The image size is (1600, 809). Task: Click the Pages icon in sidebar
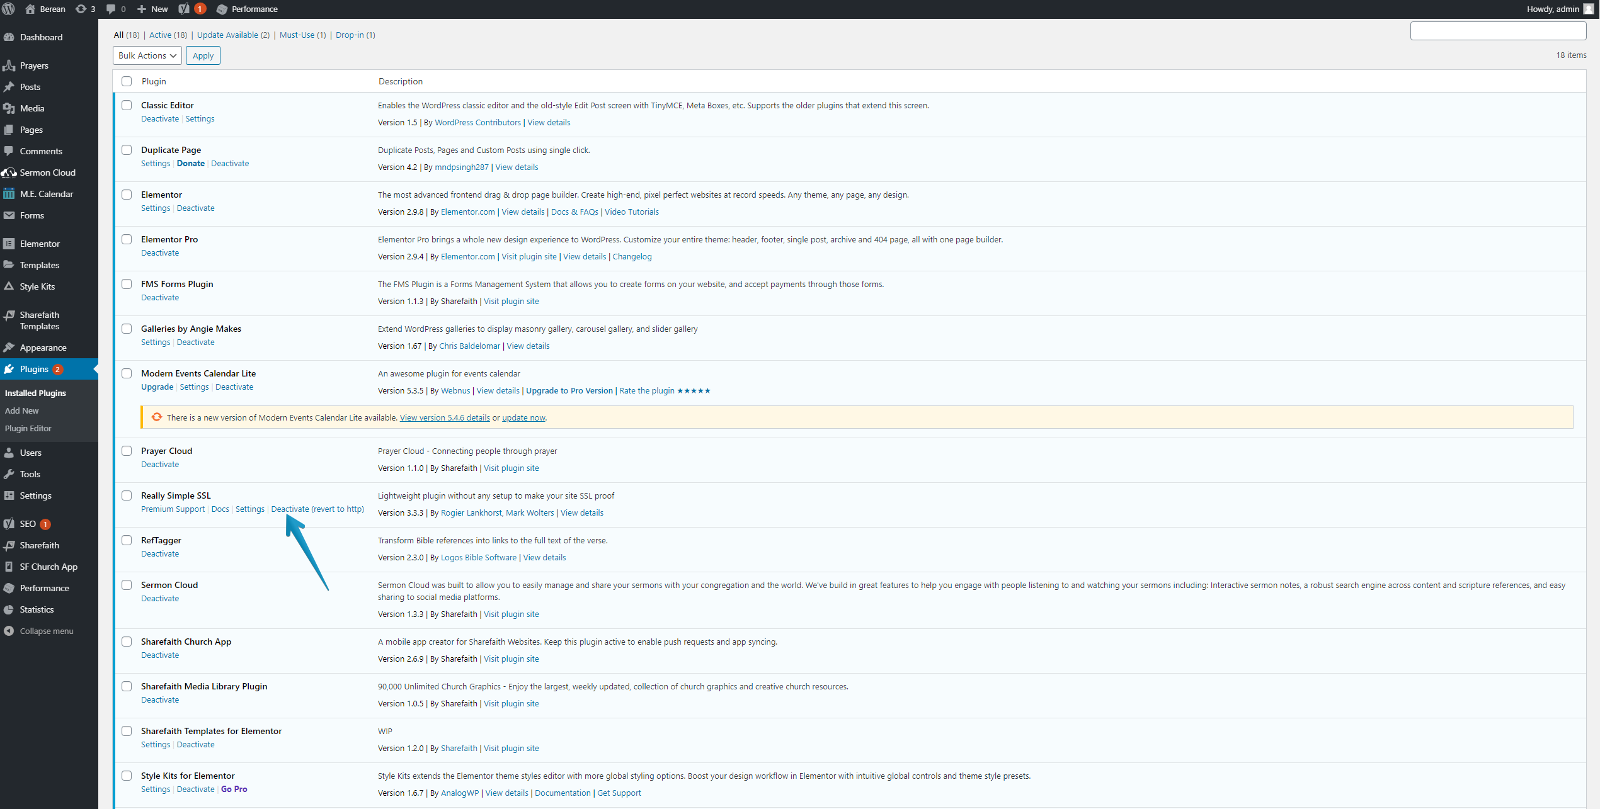coord(9,130)
